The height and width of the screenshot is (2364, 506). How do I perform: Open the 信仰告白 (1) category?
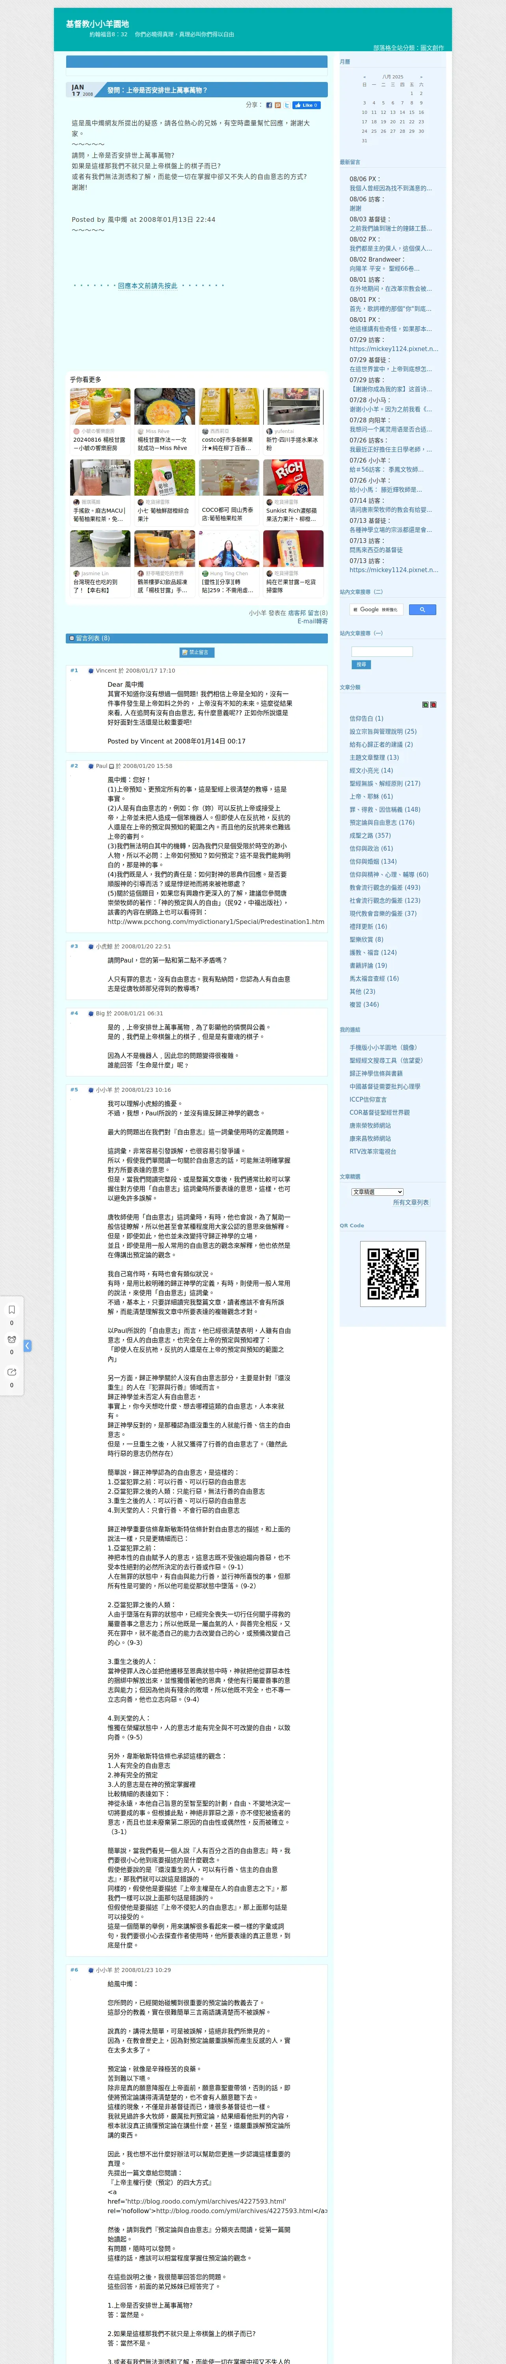pos(366,719)
